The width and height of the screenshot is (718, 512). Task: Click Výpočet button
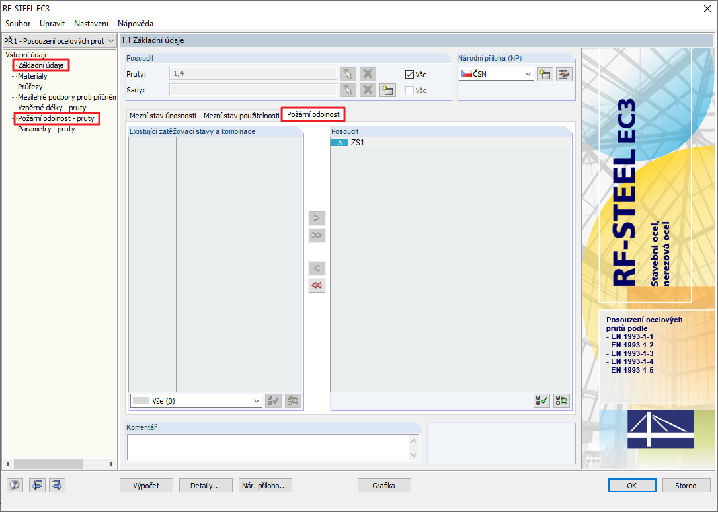[146, 486]
